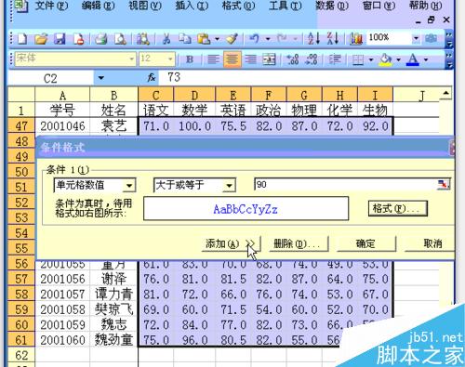Sort ascending with A-Z icon
Viewport: 465px width, 367px height.
(313, 39)
